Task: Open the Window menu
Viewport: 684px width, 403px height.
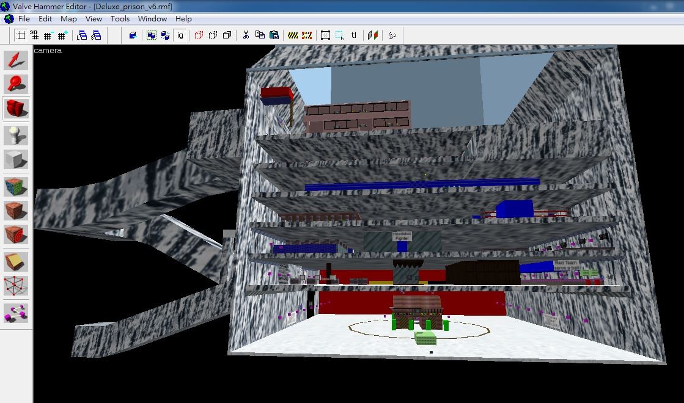Action: 152,19
